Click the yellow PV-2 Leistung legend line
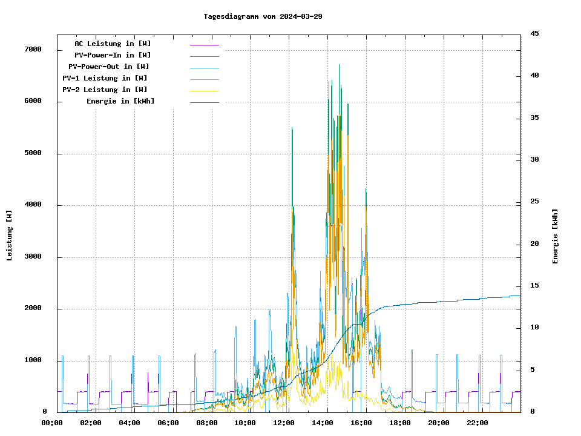 coord(204,90)
